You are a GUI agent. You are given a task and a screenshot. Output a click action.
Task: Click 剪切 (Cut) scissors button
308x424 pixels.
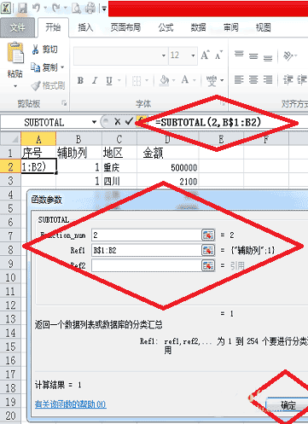pos(45,49)
